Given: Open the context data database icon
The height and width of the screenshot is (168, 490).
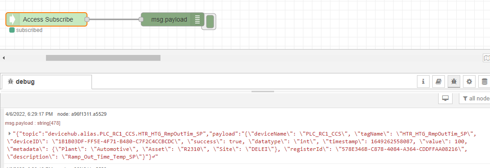Looking at the screenshot, I should 485,82.
